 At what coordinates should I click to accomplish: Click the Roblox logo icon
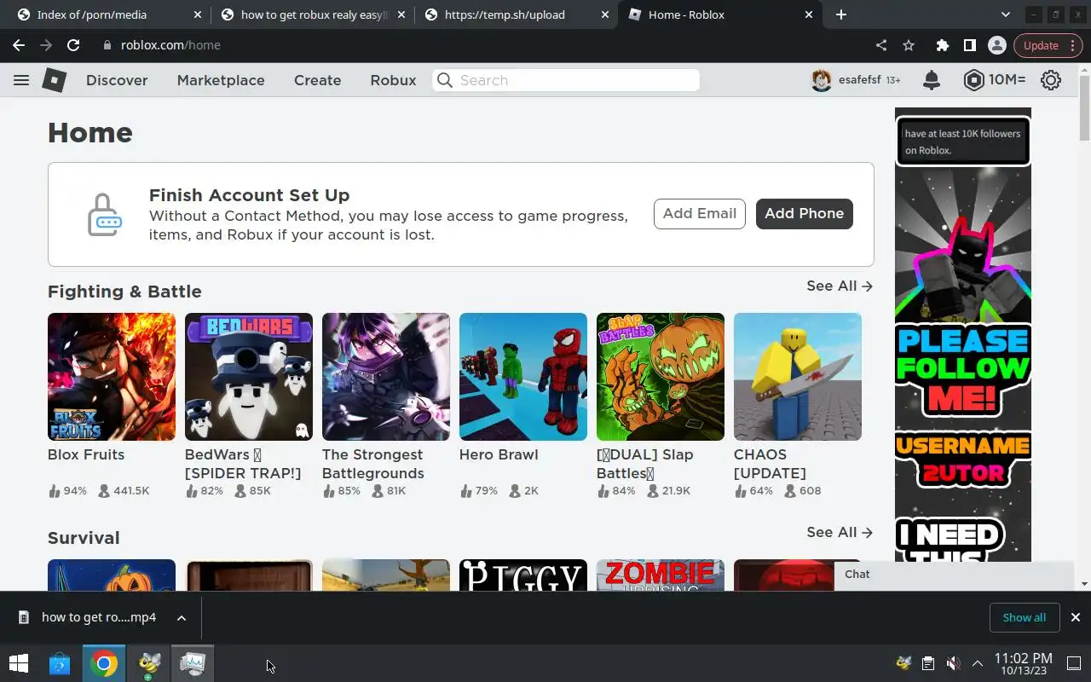(x=55, y=80)
